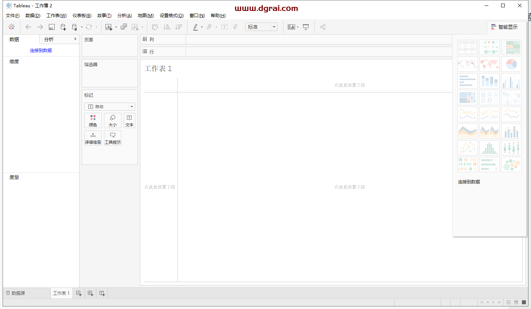Select the histogram thumbnail in Show Me
Image resolution: width=531 pixels, height=309 pixels.
pyautogui.click(x=489, y=148)
